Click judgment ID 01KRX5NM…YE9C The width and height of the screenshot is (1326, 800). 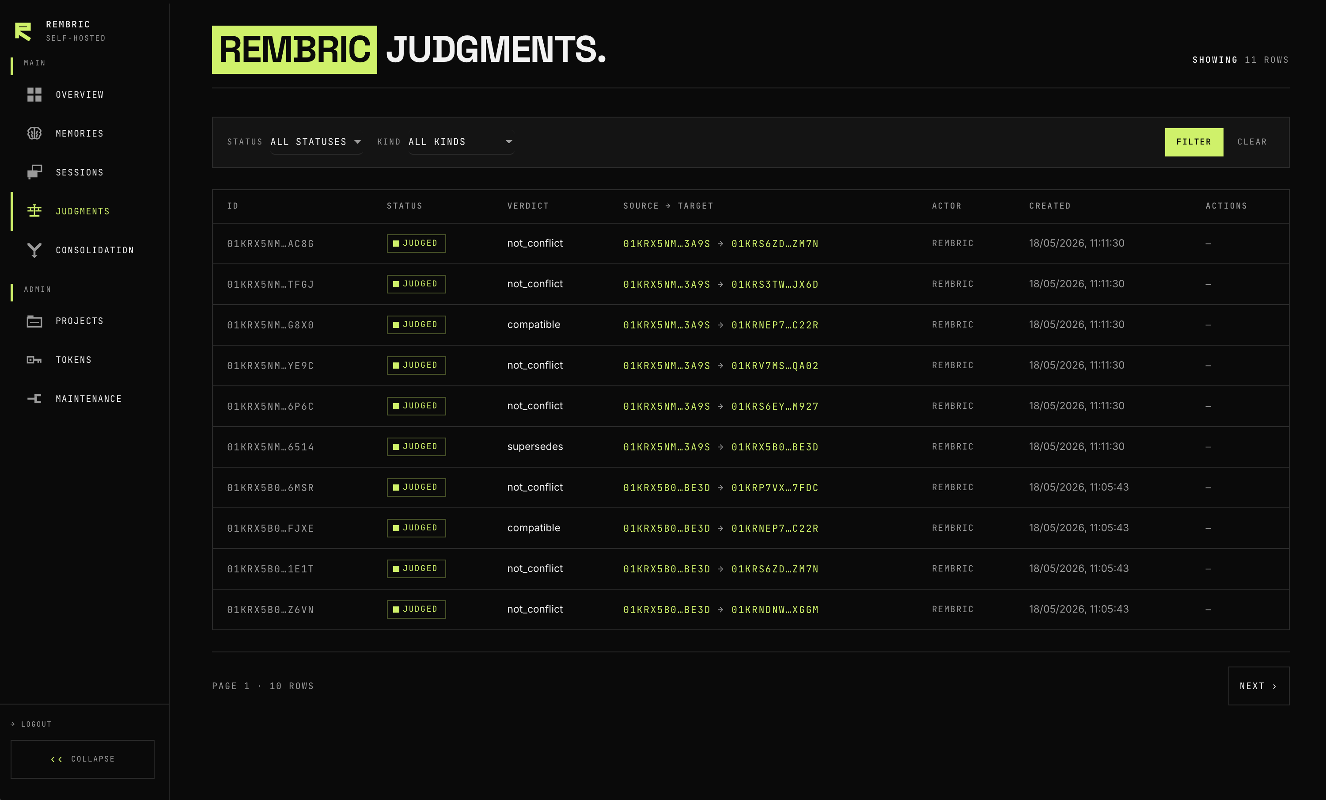(271, 366)
